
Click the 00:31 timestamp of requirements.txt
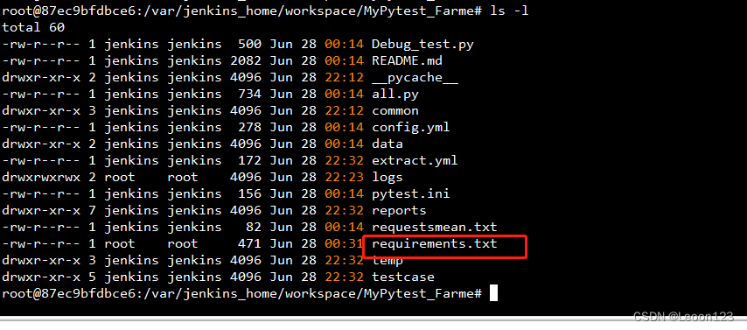[344, 244]
